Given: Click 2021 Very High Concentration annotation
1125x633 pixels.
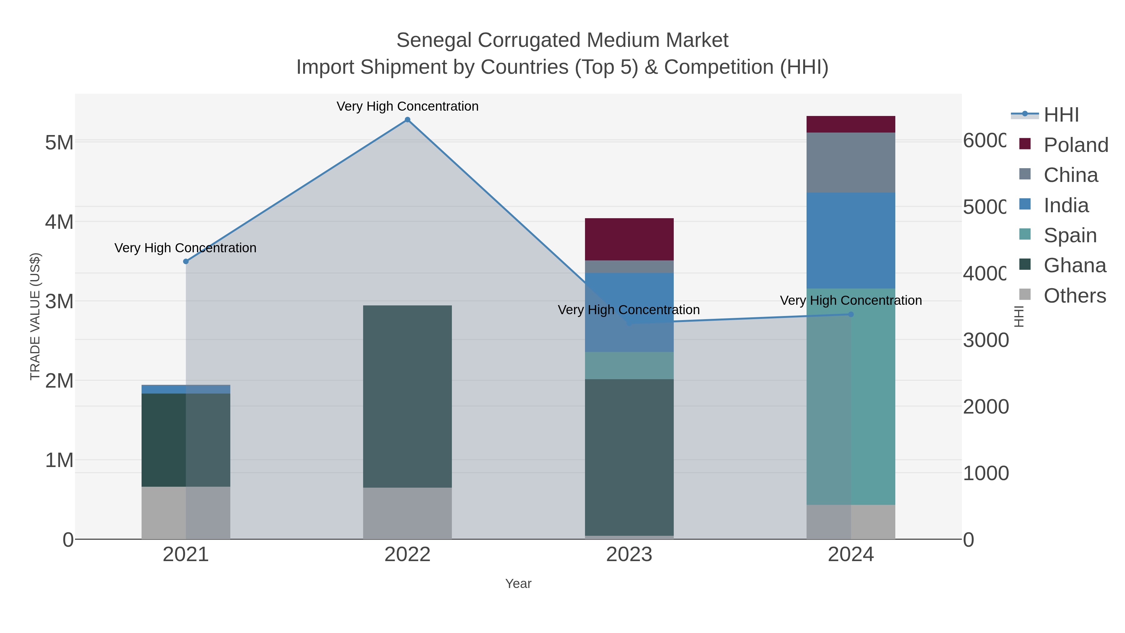Looking at the screenshot, I should coord(185,248).
